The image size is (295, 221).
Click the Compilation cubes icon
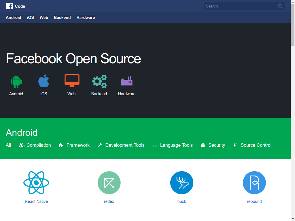click(21, 145)
